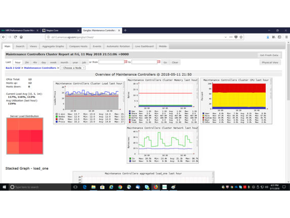290x218 pixels.
Task: Open the Automatic Rotation tab
Action: click(118, 46)
